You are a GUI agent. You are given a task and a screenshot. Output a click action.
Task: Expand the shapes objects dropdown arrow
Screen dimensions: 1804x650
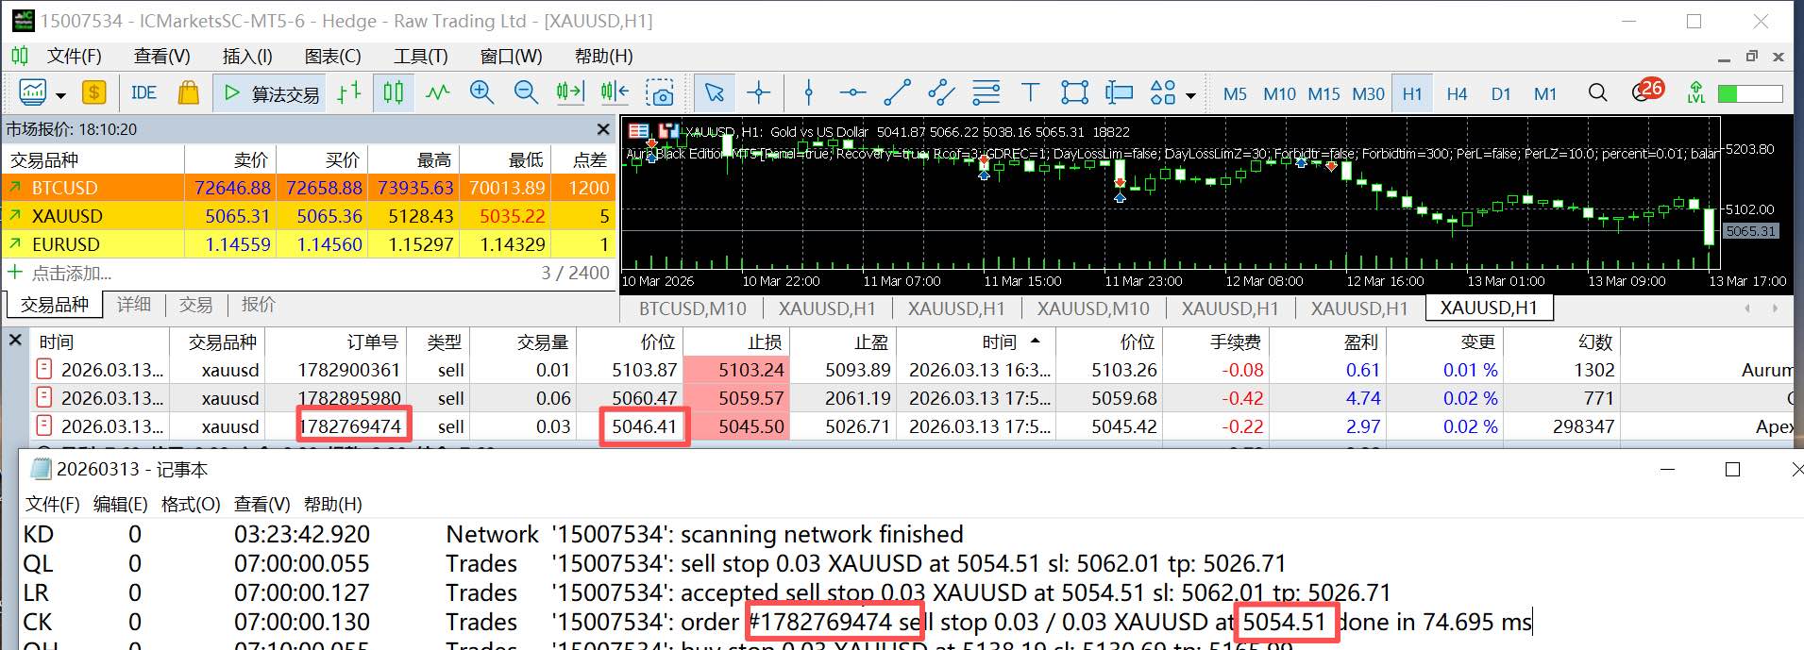click(x=1190, y=95)
